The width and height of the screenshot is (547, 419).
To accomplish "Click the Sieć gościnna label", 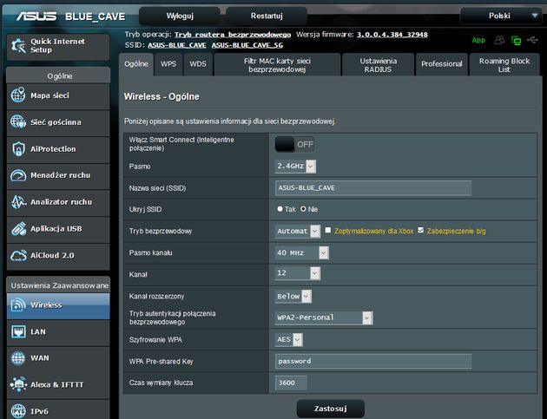I will point(56,122).
